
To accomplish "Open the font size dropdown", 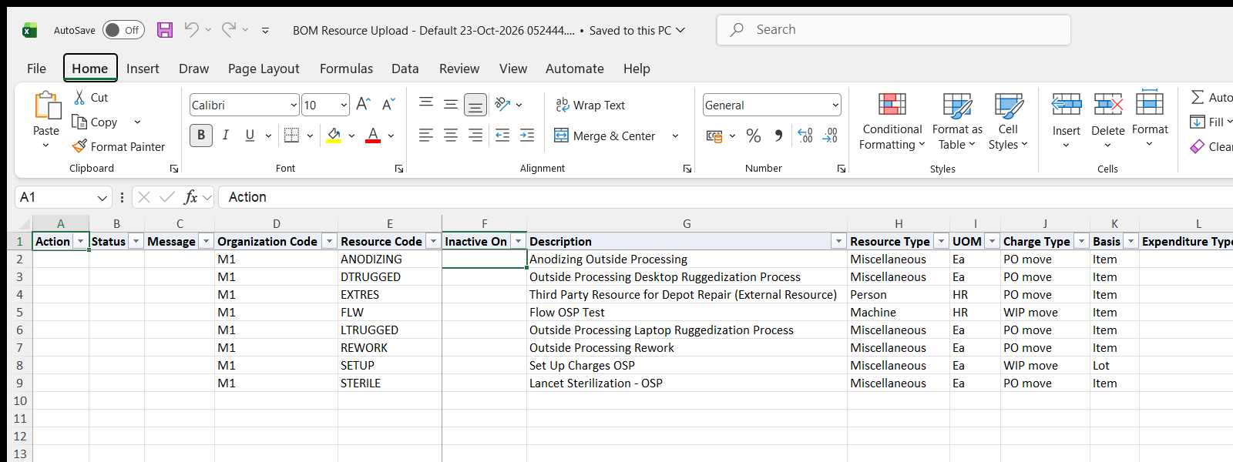I will coord(343,105).
